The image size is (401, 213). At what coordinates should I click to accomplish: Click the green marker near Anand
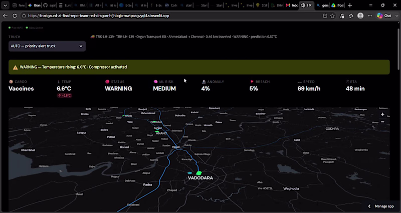point(157,131)
